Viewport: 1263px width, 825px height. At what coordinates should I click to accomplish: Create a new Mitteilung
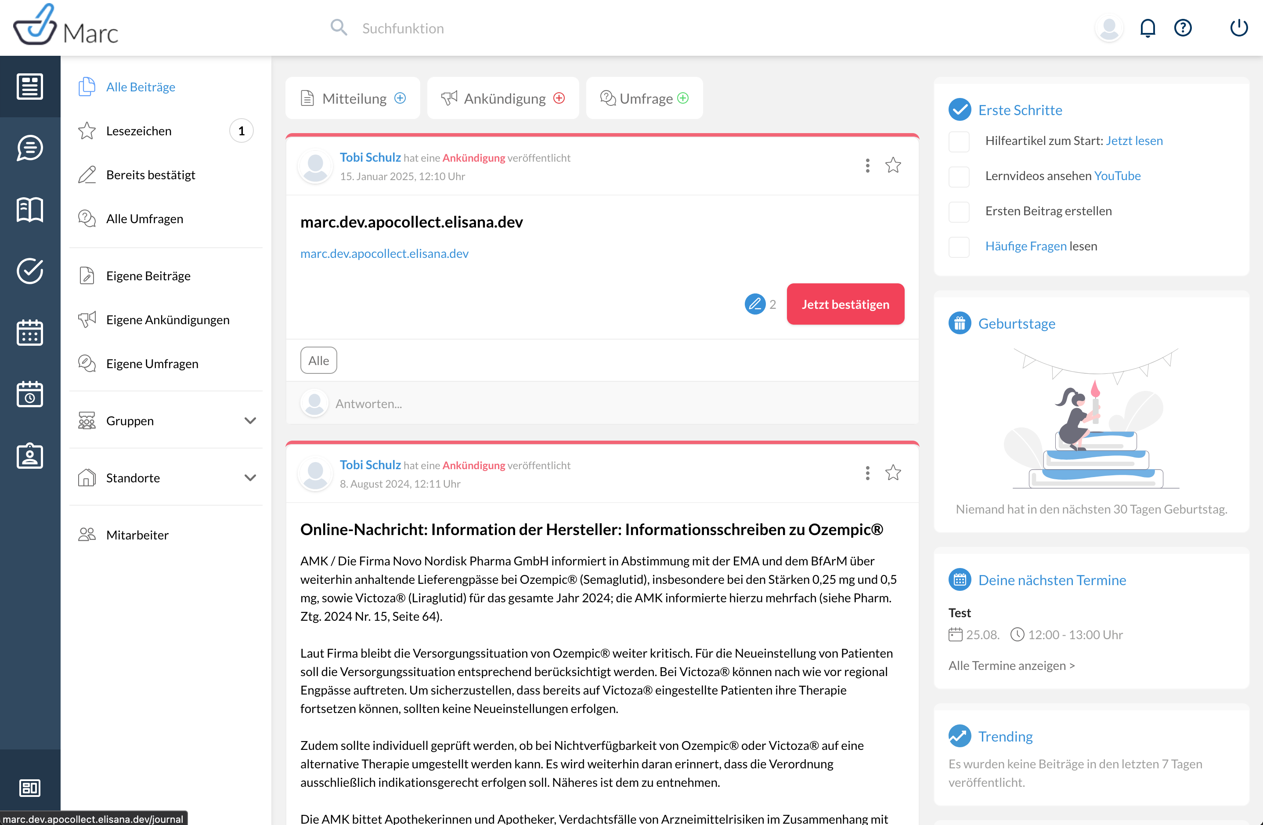point(353,98)
